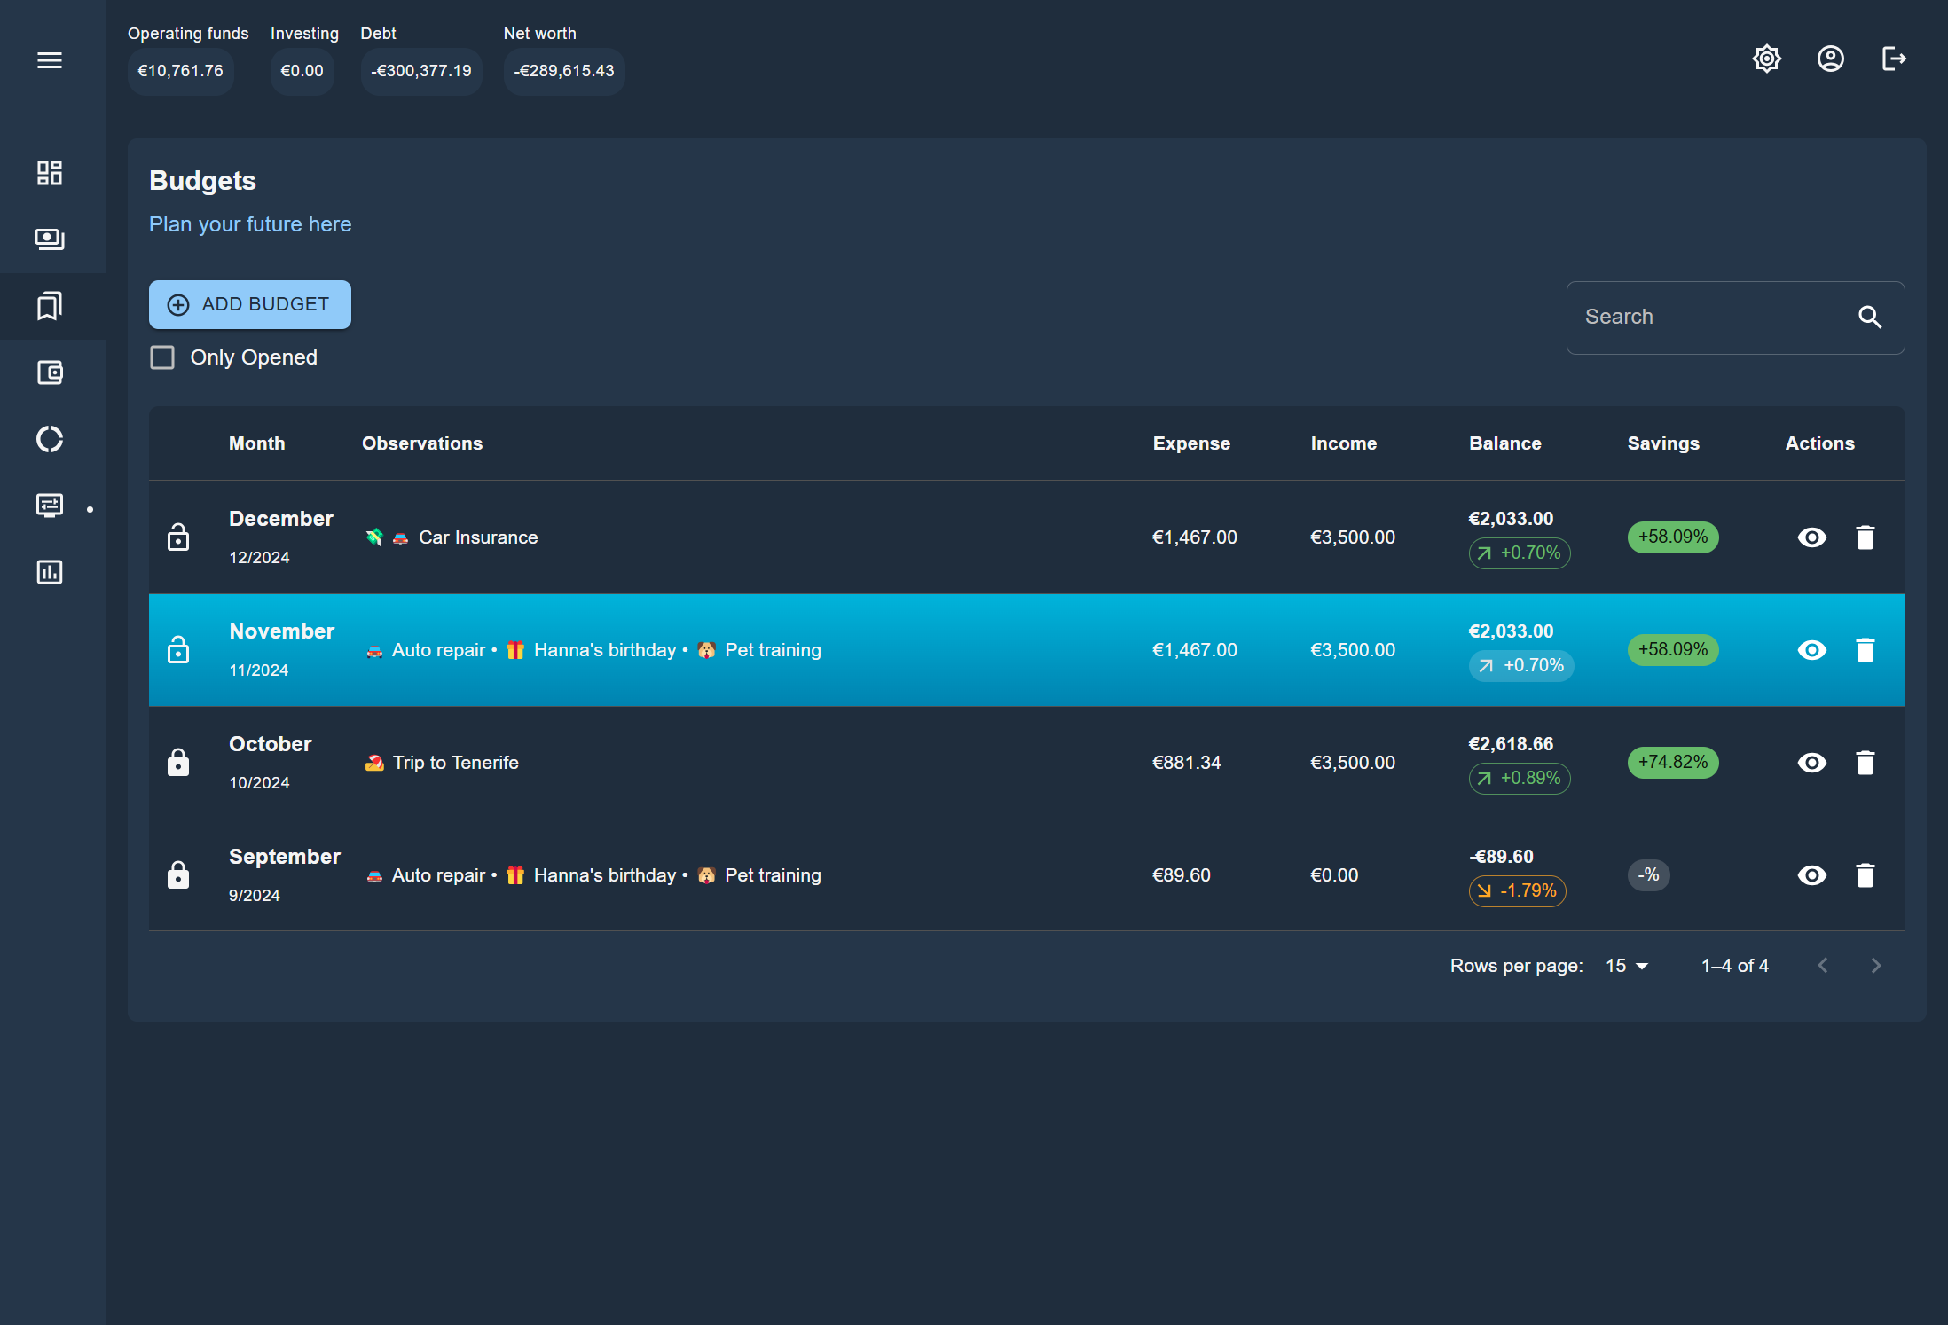This screenshot has width=1948, height=1325.
Task: Open the rows per page dropdown
Action: click(1627, 966)
